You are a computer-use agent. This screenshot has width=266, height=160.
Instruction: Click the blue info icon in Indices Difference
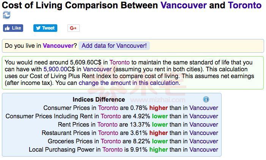click(206, 99)
